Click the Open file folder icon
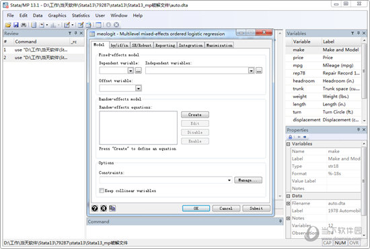370x249 pixels. [x=8, y=25]
